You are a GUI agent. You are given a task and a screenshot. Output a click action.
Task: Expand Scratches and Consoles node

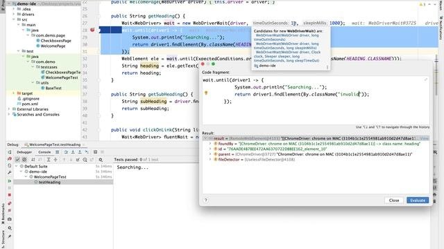(9, 114)
